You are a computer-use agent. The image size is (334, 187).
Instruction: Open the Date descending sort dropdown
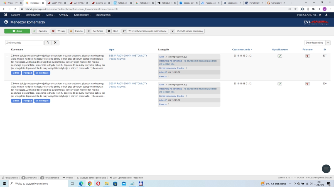(317, 43)
